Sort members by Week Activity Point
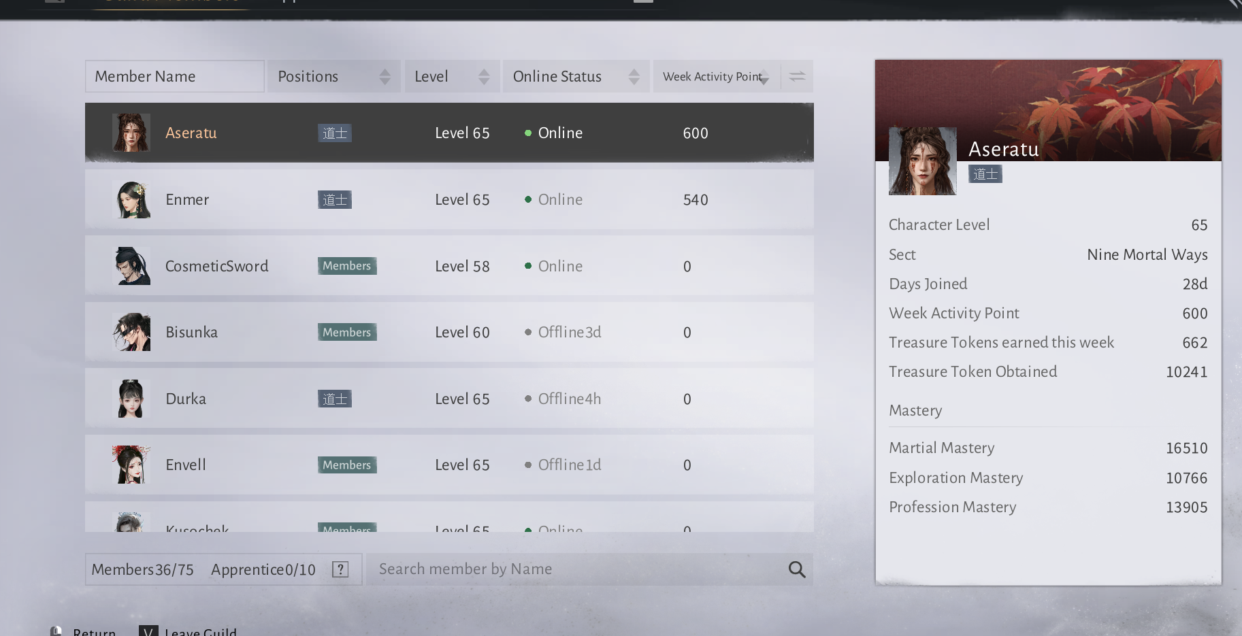 (x=716, y=76)
